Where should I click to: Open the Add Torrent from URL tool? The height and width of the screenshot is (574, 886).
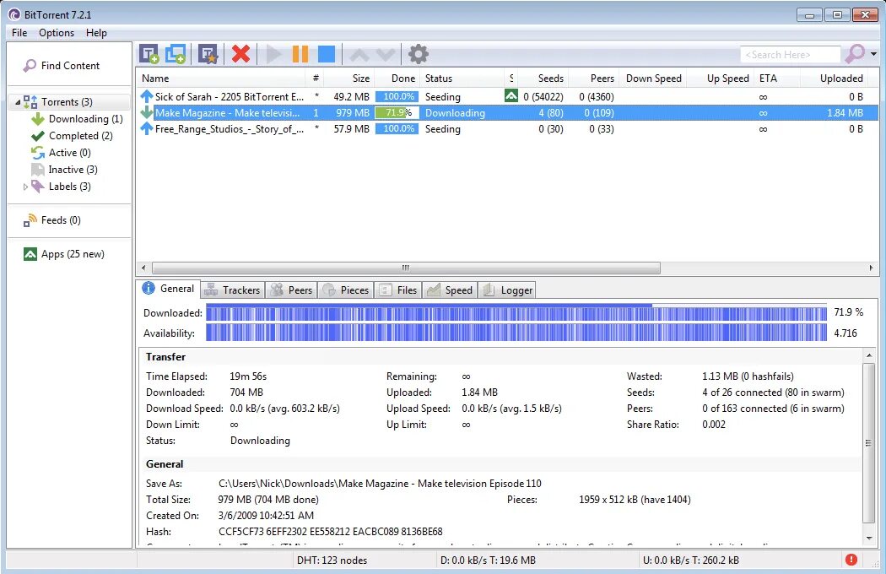tap(176, 52)
